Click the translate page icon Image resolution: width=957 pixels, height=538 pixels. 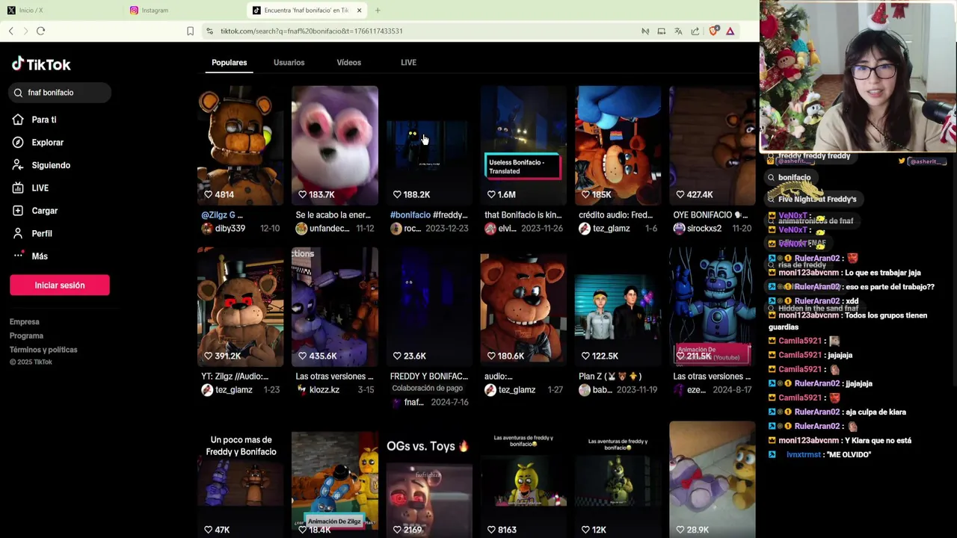click(678, 31)
